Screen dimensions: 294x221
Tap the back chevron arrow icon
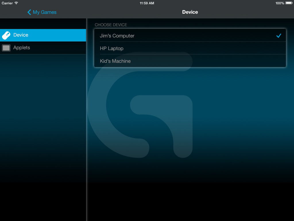pos(29,12)
